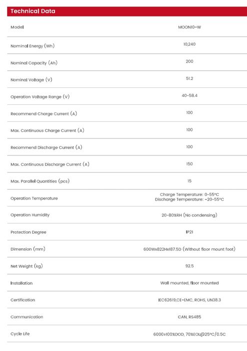Select the Nominal Energy (Wh) row label
Viewport: 247px width, 351px height.
click(x=32, y=46)
